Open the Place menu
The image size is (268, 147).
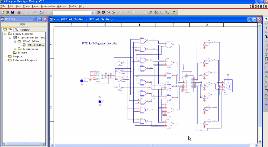(x=26, y=6)
